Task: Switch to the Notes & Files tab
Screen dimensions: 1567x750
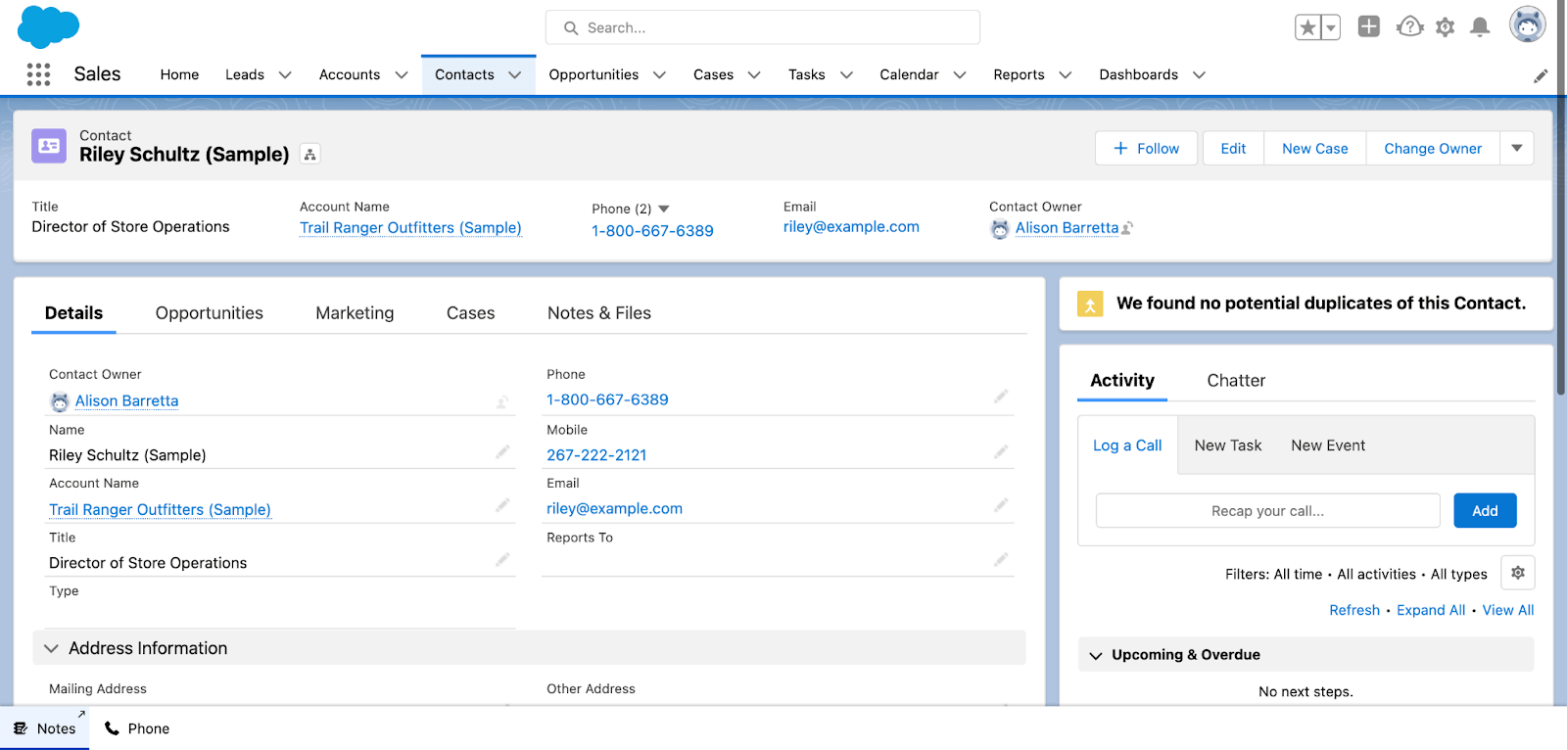Action: 599,313
